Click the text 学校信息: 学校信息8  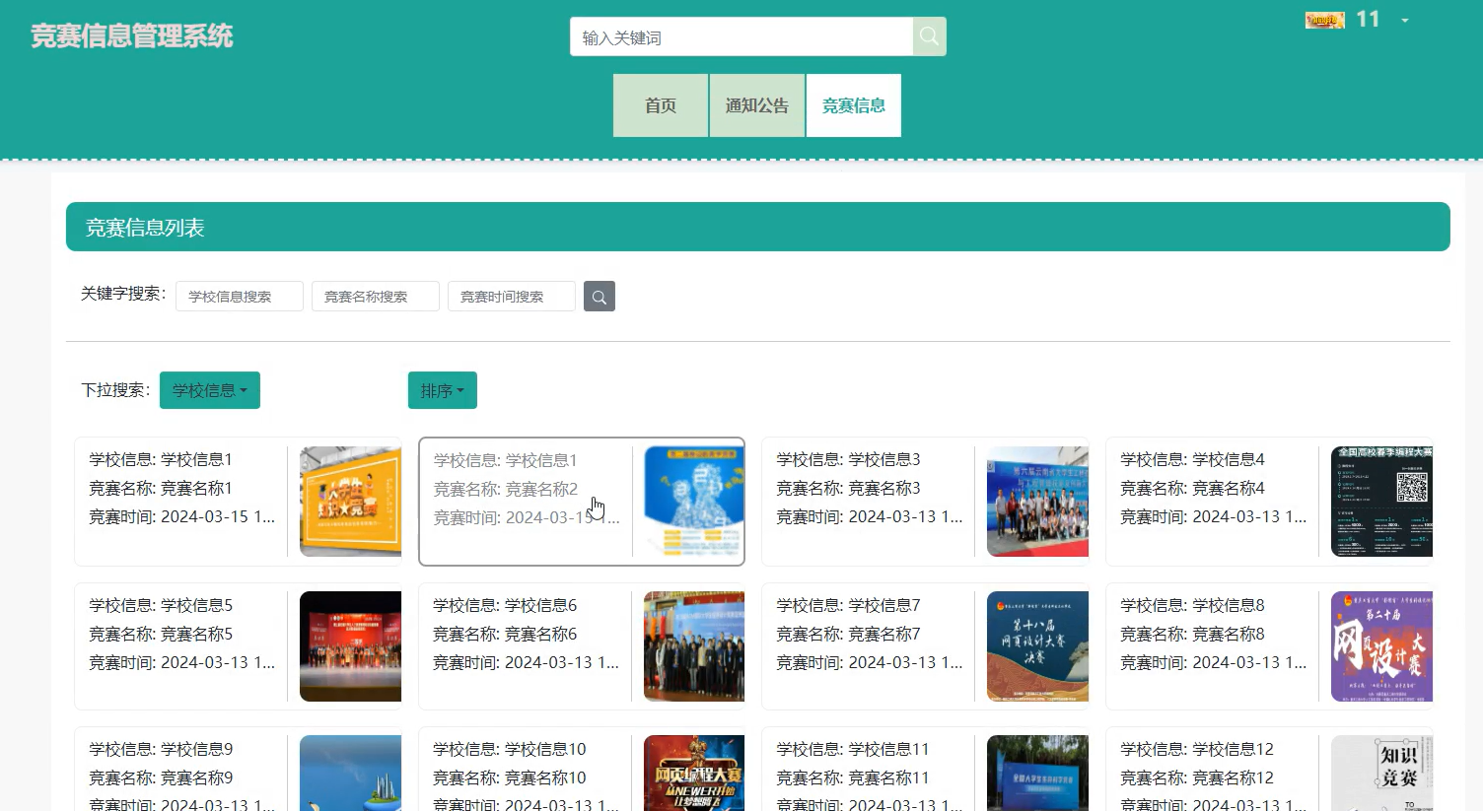click(1192, 605)
